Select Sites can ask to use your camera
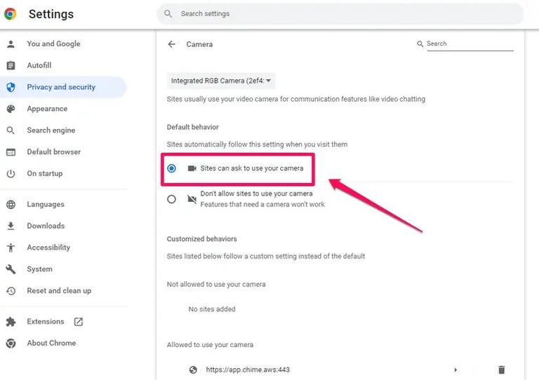This screenshot has height=380, width=539. (x=171, y=168)
